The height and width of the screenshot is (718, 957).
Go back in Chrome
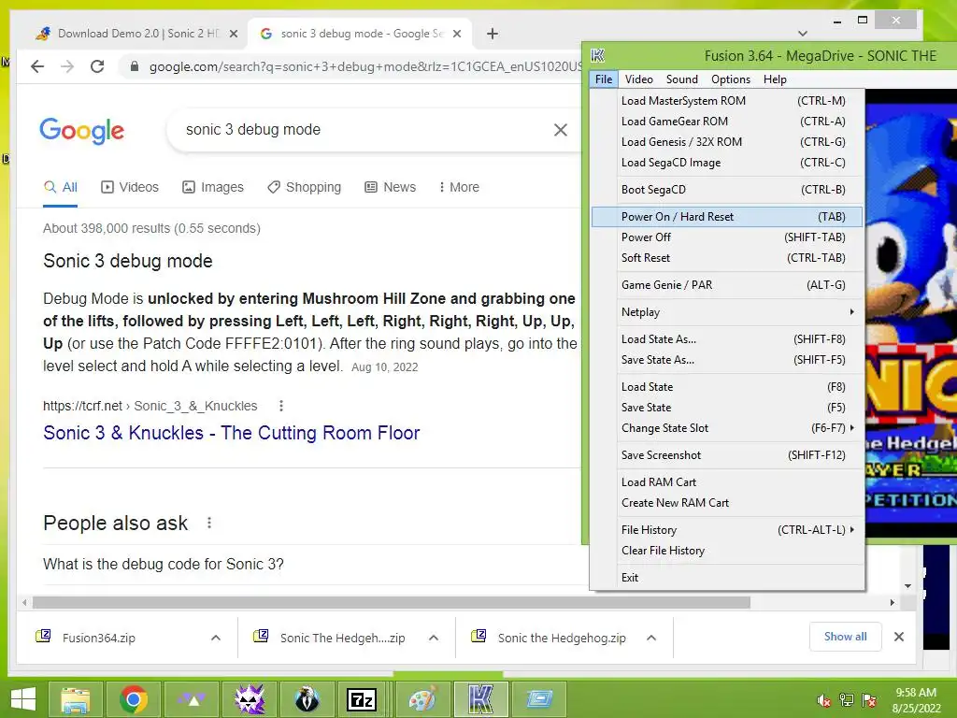(x=37, y=66)
